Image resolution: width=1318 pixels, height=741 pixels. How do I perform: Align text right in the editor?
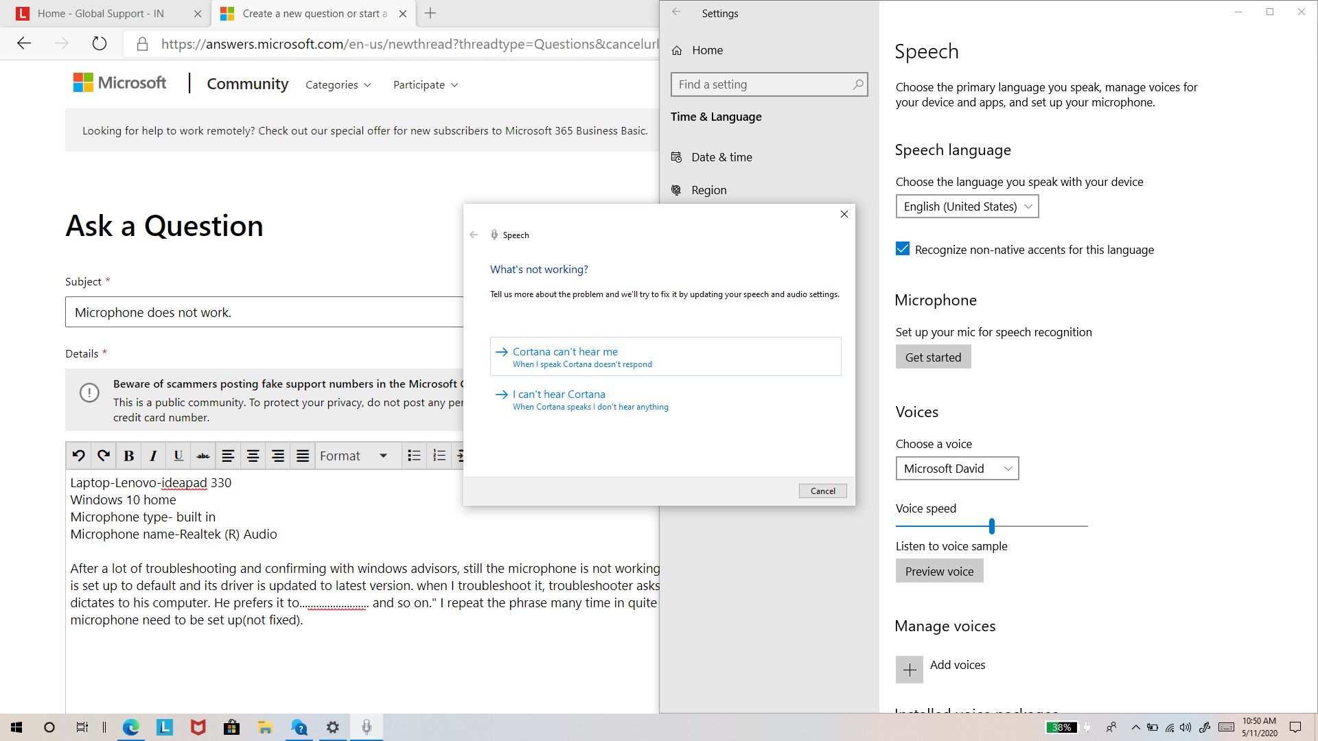tap(278, 456)
